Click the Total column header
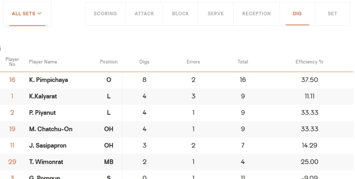This screenshot has height=179, width=355. (x=243, y=62)
